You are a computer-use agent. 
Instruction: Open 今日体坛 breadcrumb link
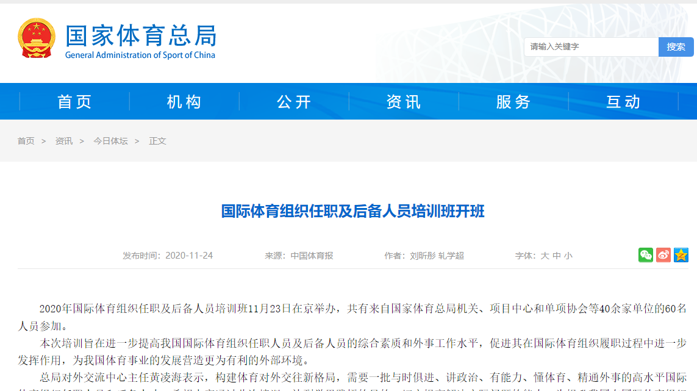pos(110,141)
